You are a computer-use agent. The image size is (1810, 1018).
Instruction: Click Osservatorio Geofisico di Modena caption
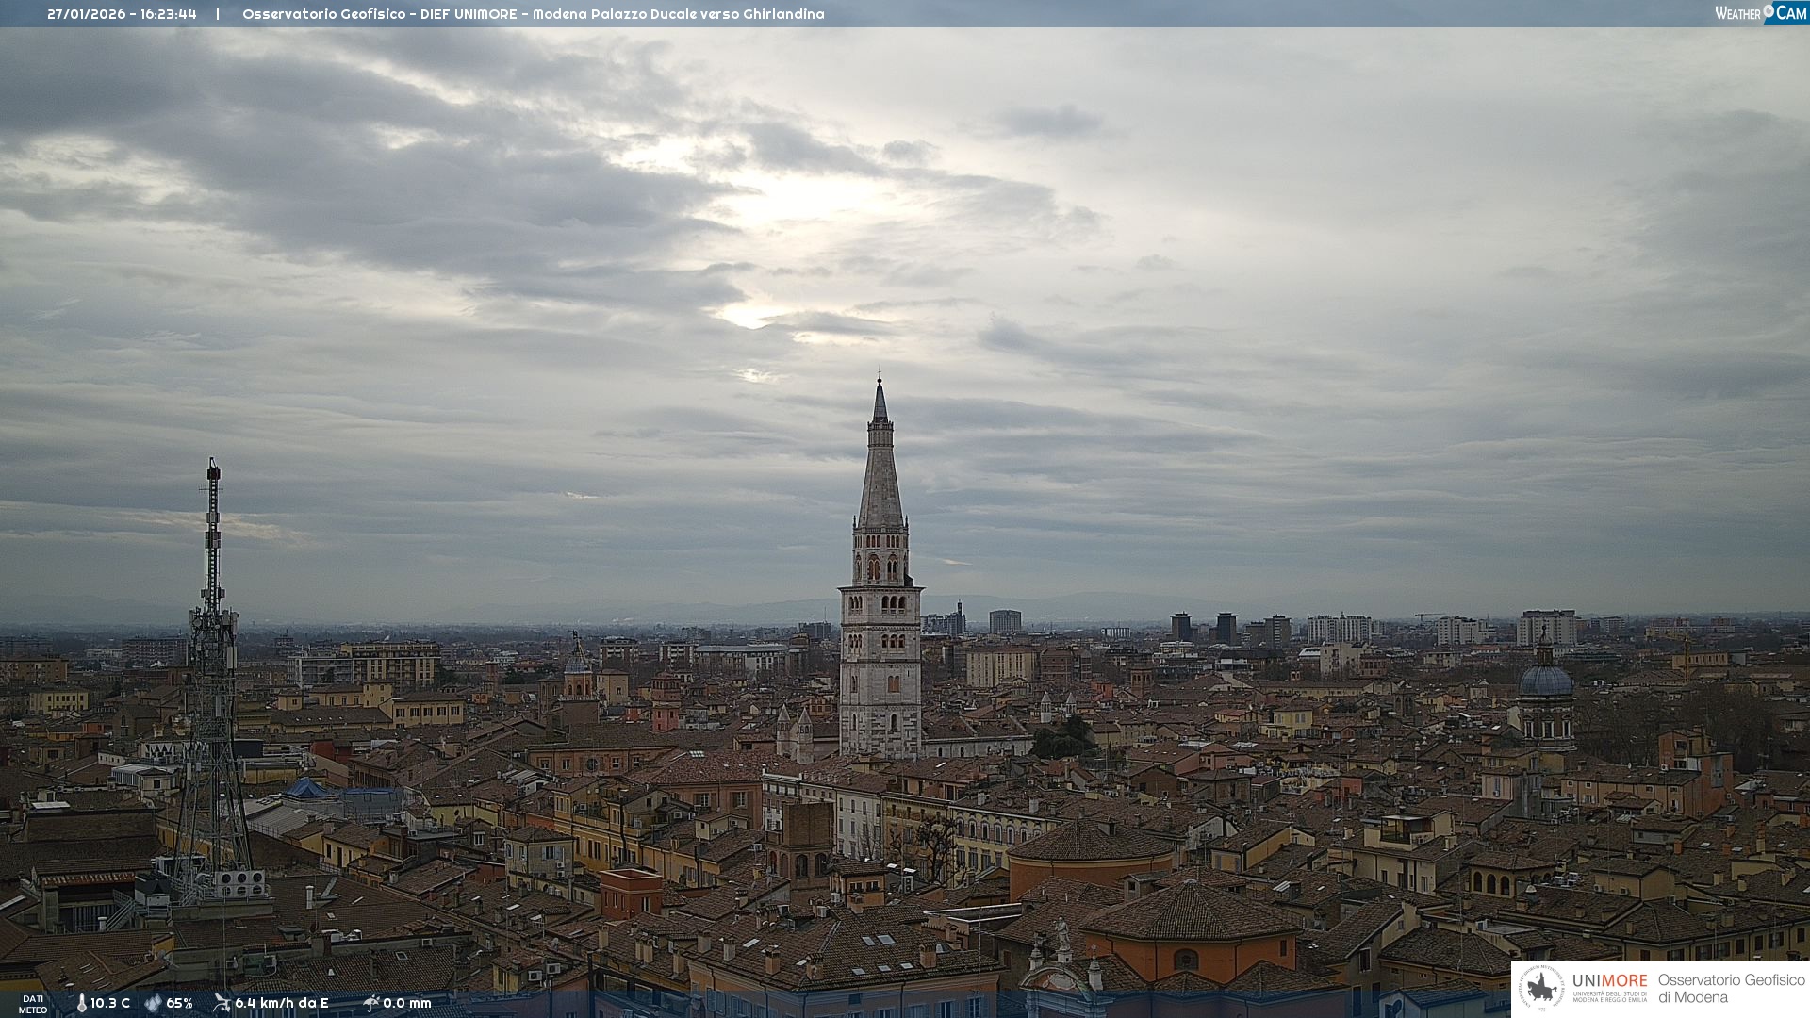1730,989
